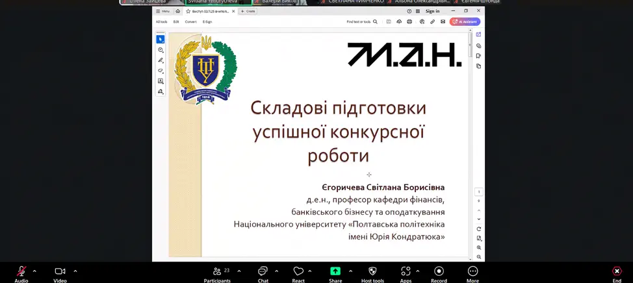Expand the audio options chevron
The image size is (633, 283).
tap(34, 271)
